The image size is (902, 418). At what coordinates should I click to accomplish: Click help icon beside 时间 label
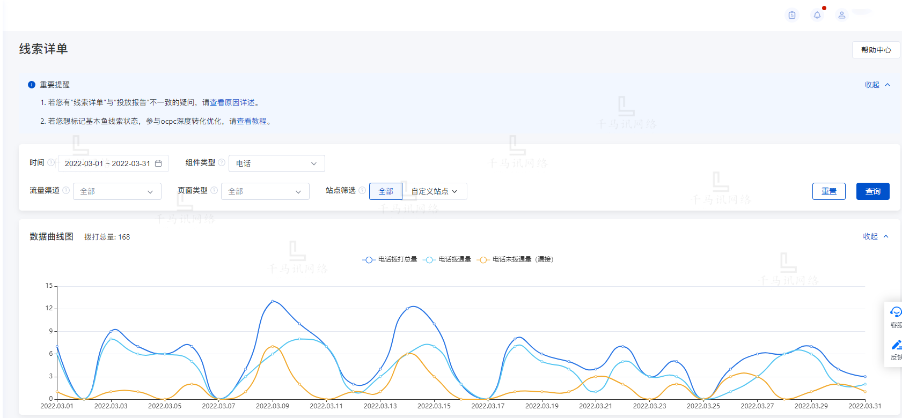pos(51,162)
